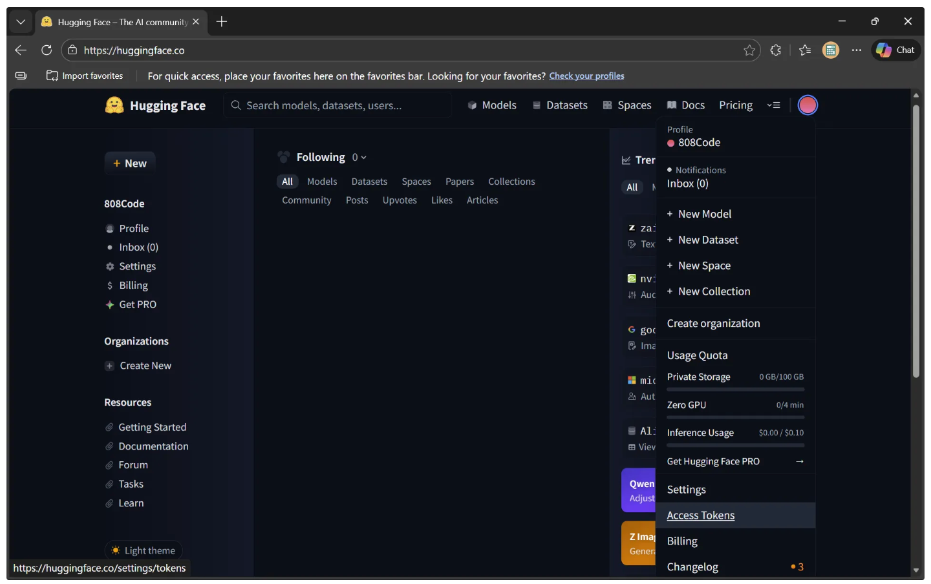The image size is (931, 584).
Task: Select the All tab in Trending
Action: tap(632, 187)
